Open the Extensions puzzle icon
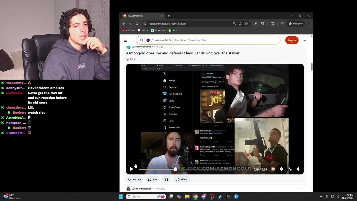Screen dimensions: 357x201 pyautogui.click(x=262, y=24)
